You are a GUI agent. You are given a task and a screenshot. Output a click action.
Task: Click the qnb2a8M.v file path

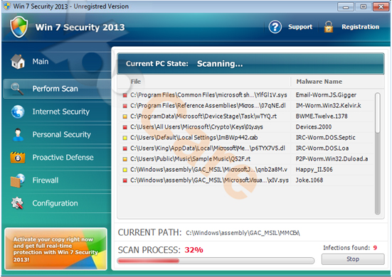[208, 170]
